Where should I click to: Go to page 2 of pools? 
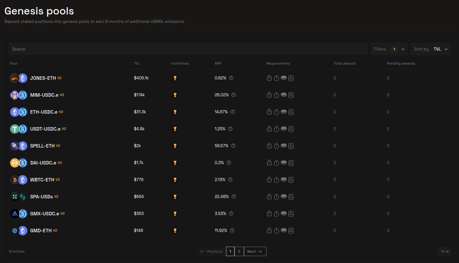(239, 251)
